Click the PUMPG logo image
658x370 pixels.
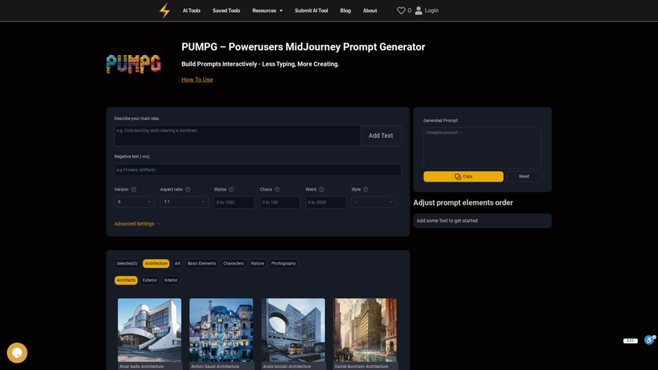134,64
